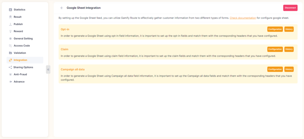The height and width of the screenshot is (139, 304).
Task: Click the Publish upload icon
Action: (10, 24)
